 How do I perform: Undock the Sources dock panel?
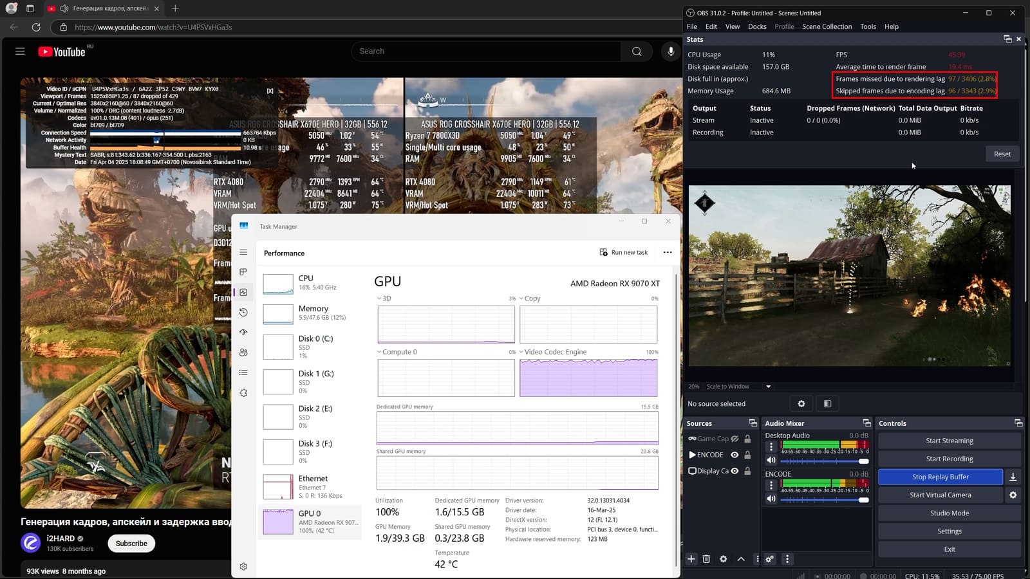pos(753,423)
